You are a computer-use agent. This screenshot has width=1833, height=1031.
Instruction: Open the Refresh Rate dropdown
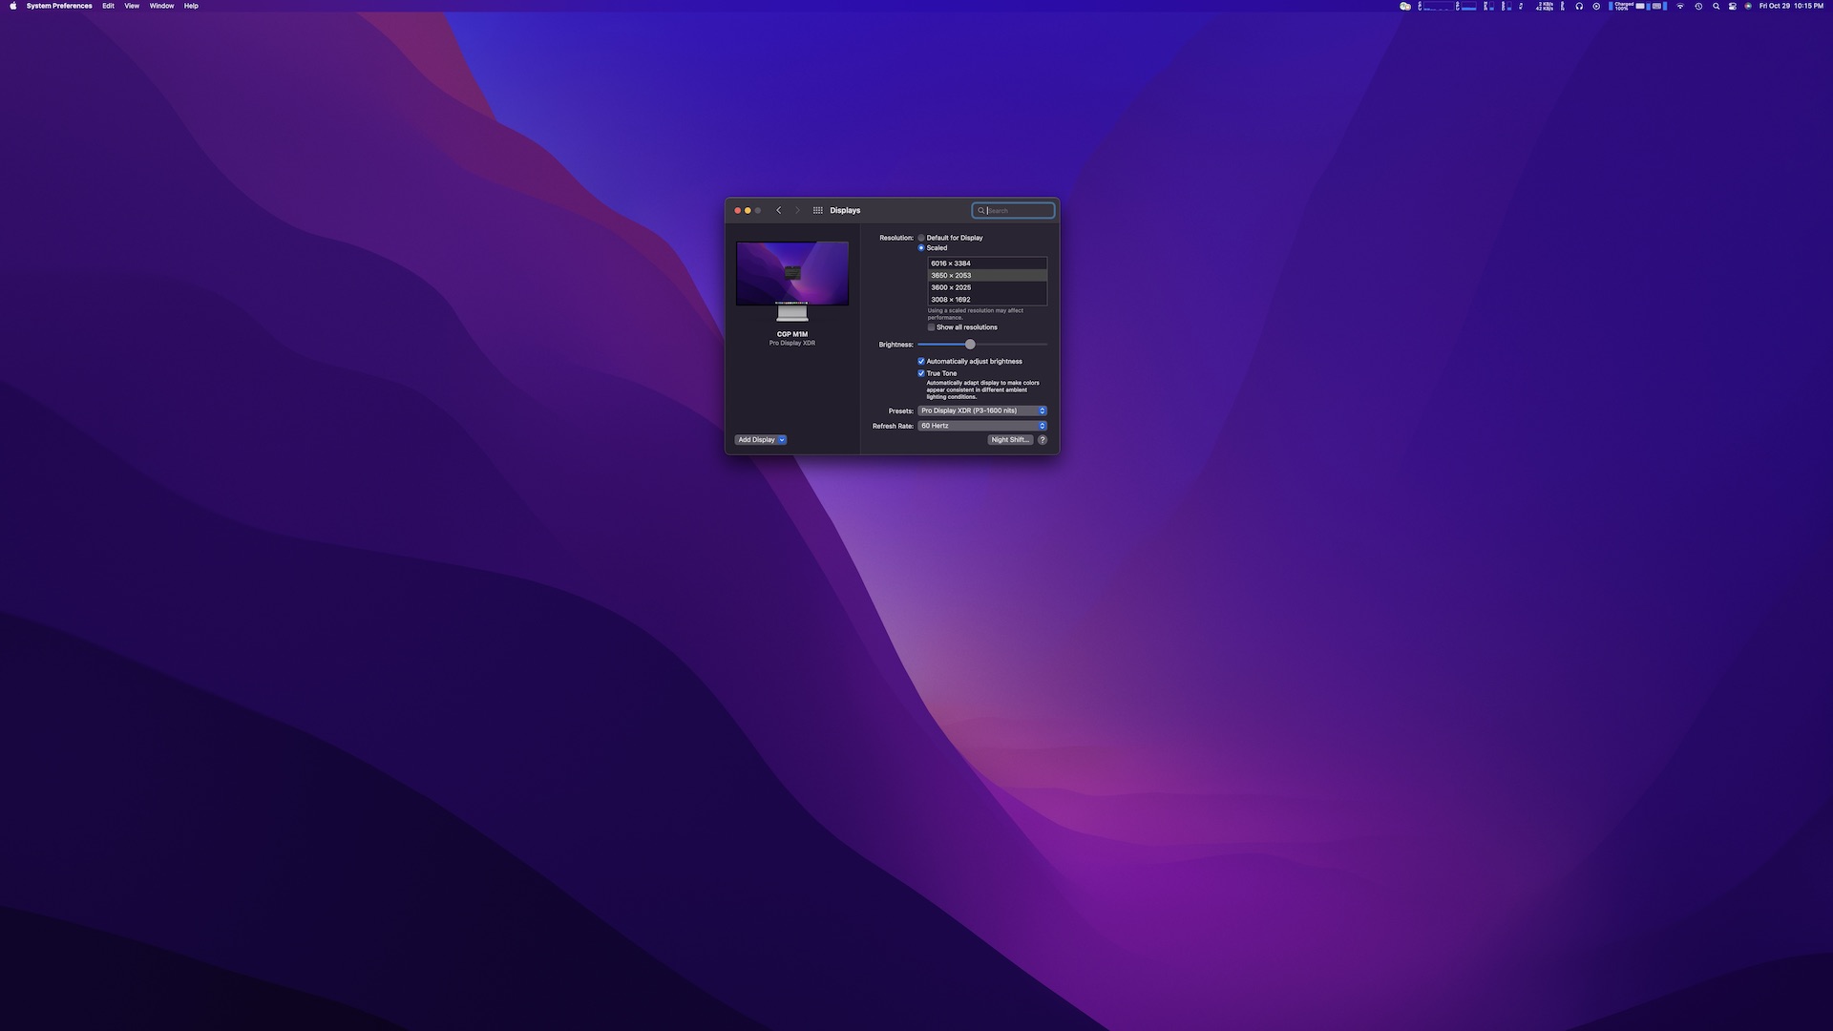[982, 426]
